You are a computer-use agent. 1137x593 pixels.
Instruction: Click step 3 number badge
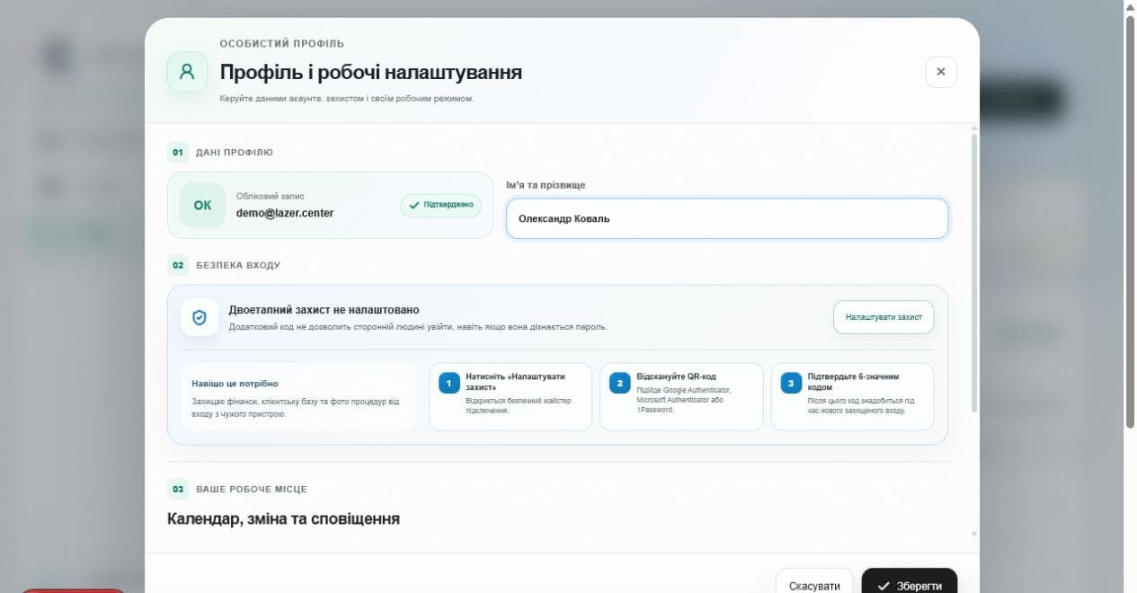(x=791, y=384)
